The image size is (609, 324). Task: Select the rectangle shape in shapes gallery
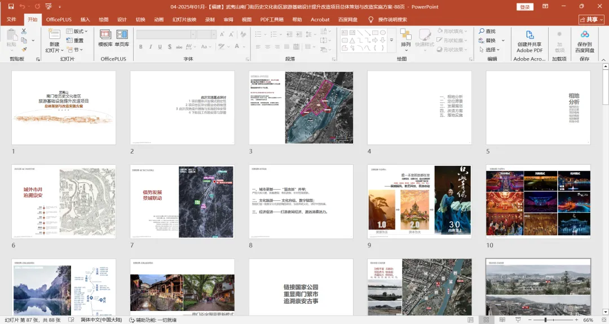[375, 33]
